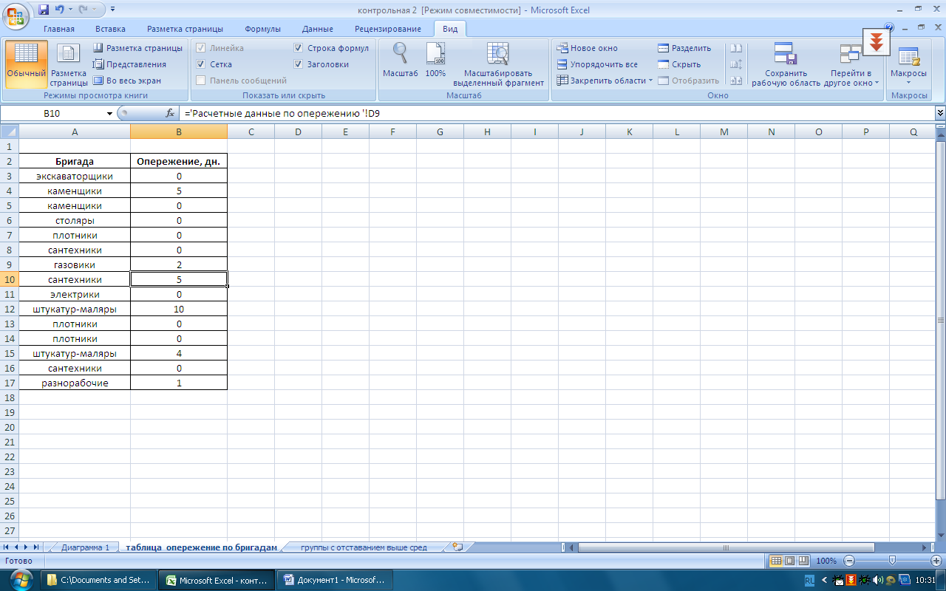Select Normal view in status bar

[776, 561]
